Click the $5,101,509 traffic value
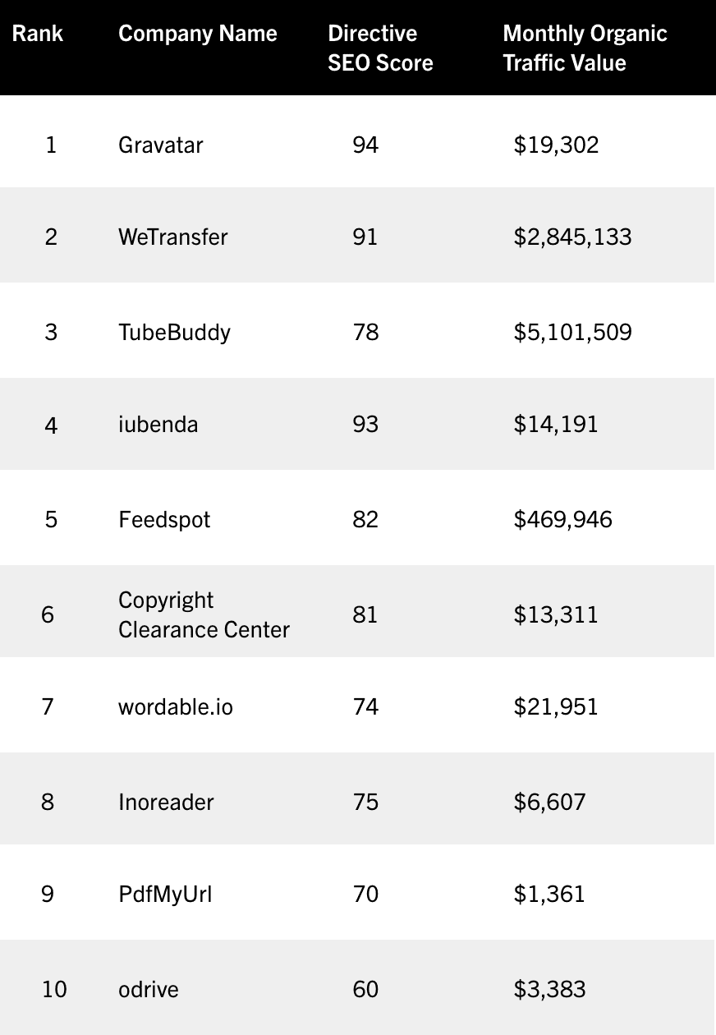716x1035 pixels. (573, 332)
